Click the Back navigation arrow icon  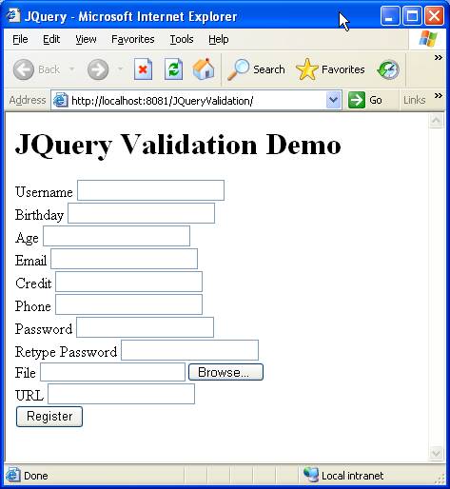click(24, 69)
